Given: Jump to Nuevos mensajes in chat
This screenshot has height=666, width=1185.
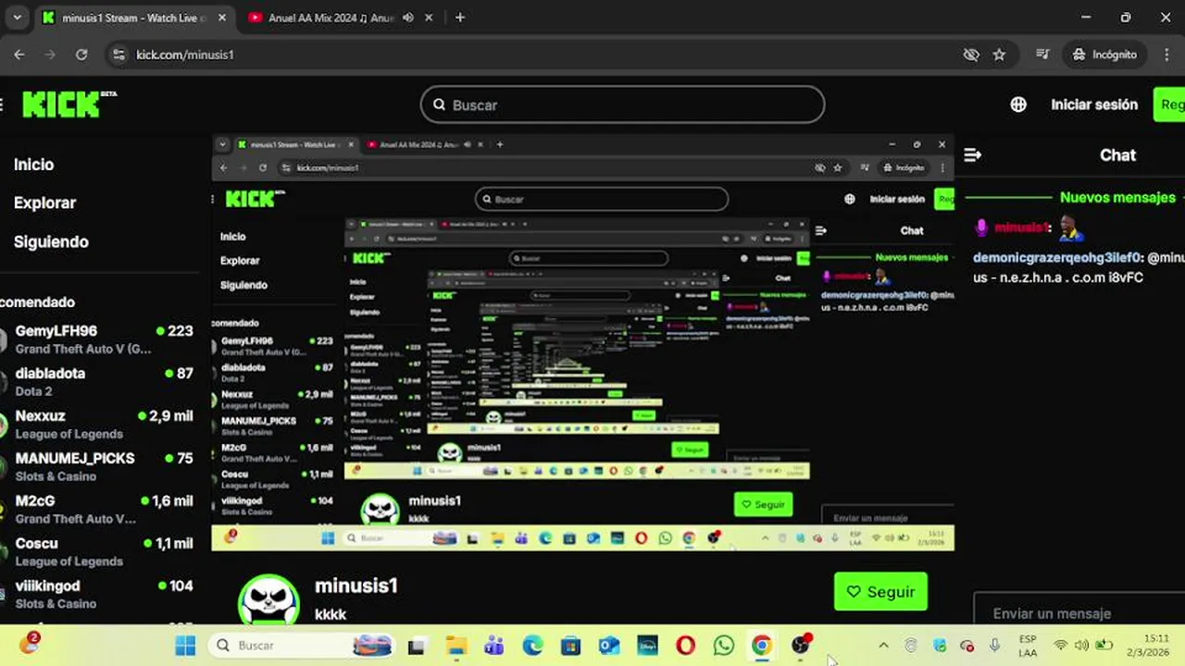Looking at the screenshot, I should (1117, 198).
